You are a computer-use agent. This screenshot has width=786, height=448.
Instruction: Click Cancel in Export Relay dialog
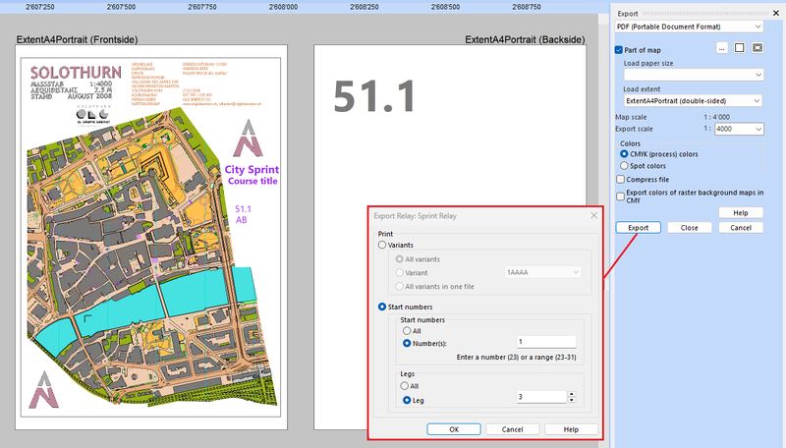click(x=512, y=429)
